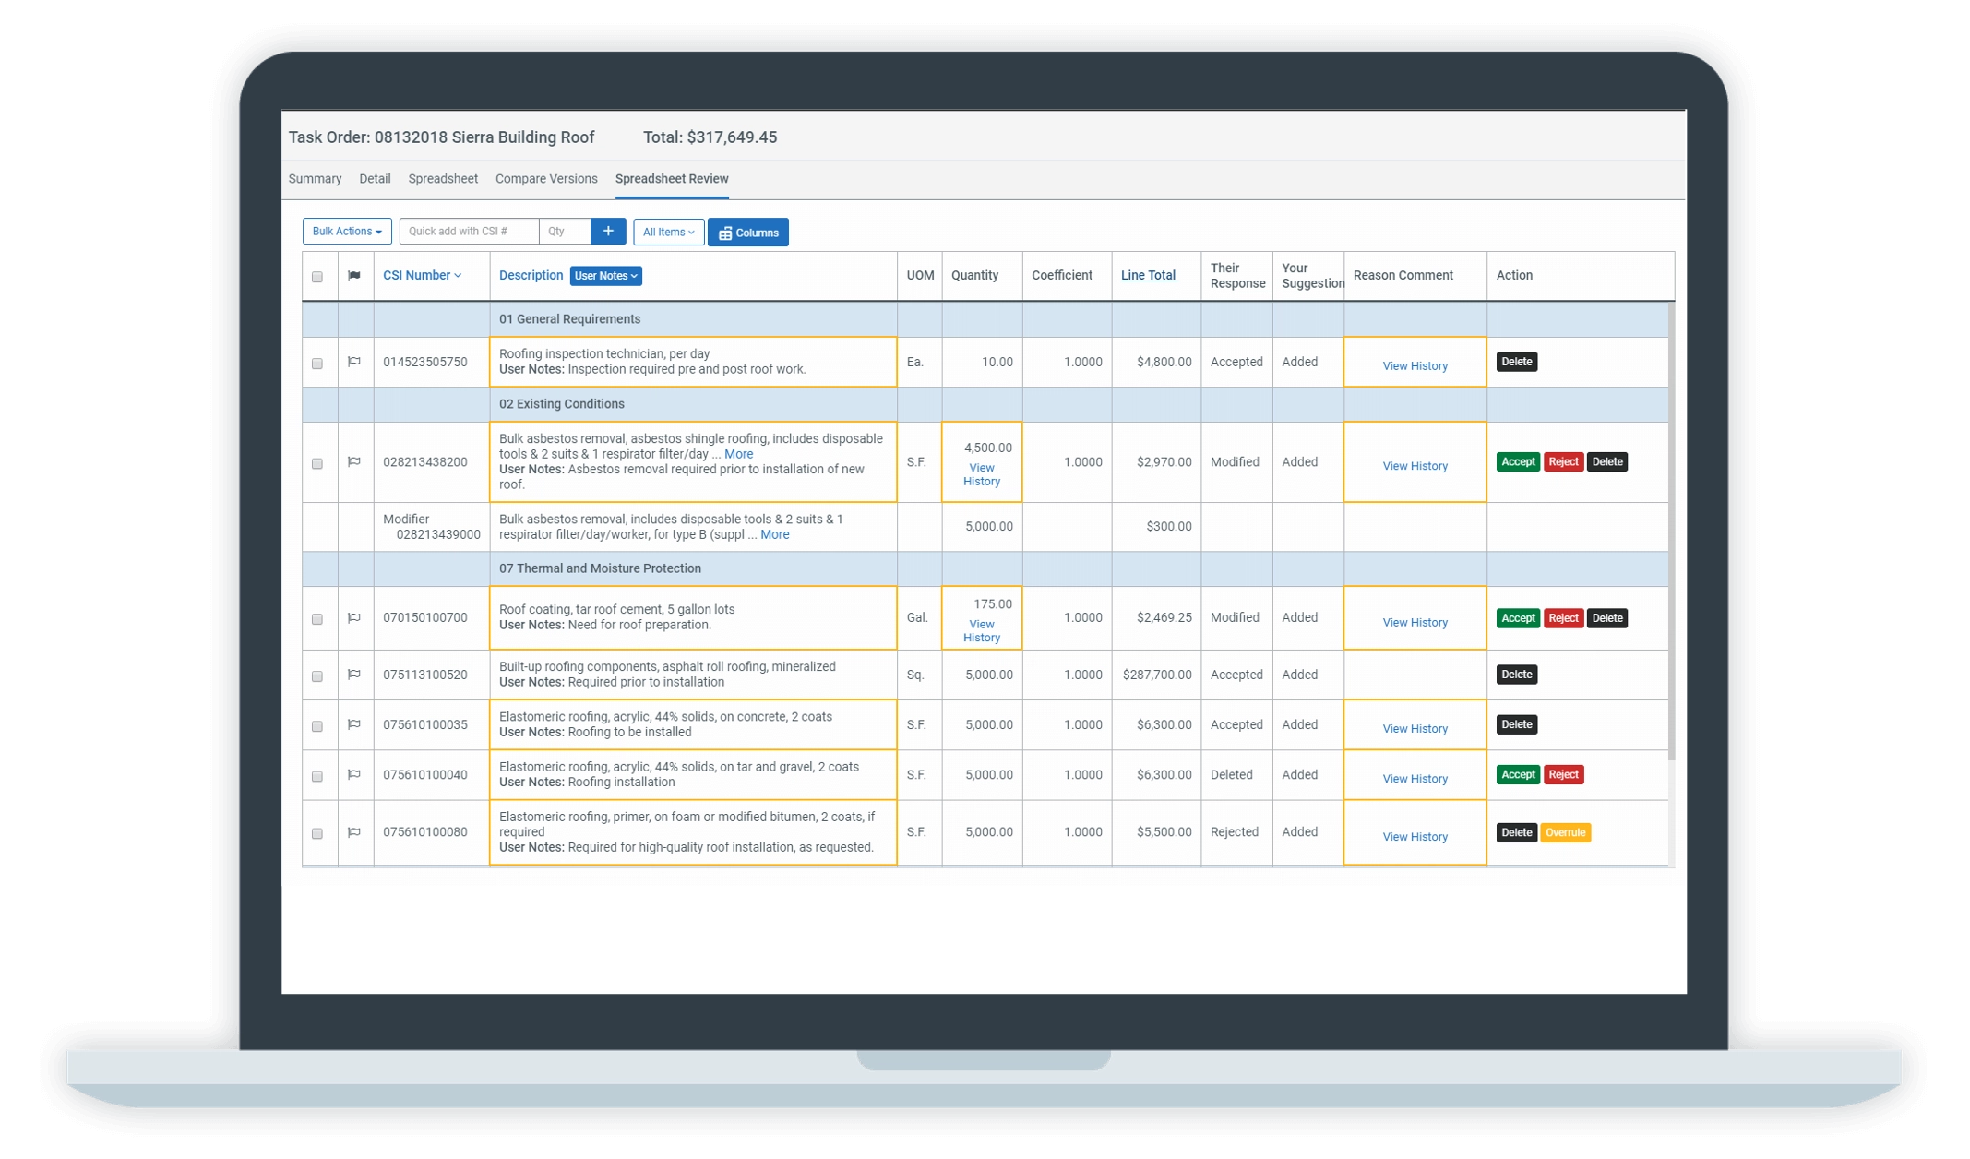Open the All Items filter dropdown
The width and height of the screenshot is (1970, 1159).
668,232
